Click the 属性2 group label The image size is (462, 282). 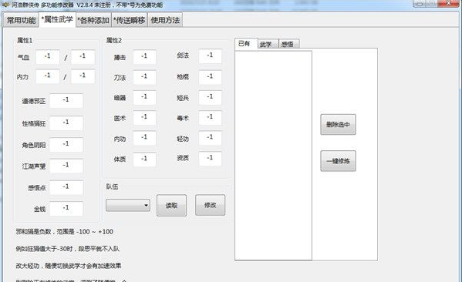click(114, 40)
